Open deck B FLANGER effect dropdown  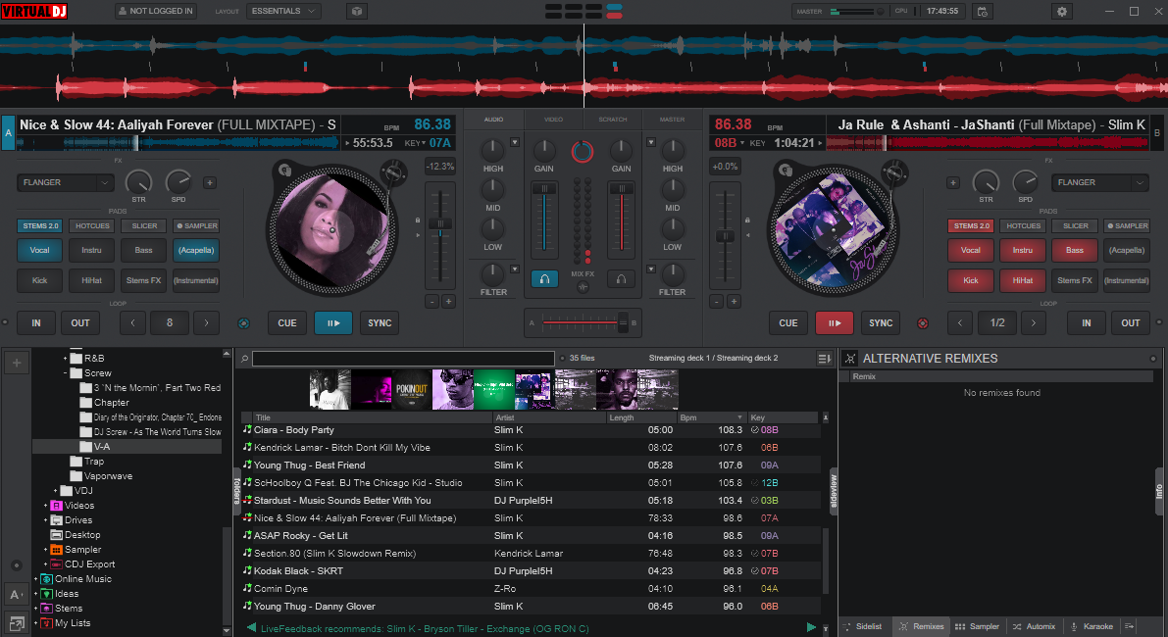tap(1099, 182)
